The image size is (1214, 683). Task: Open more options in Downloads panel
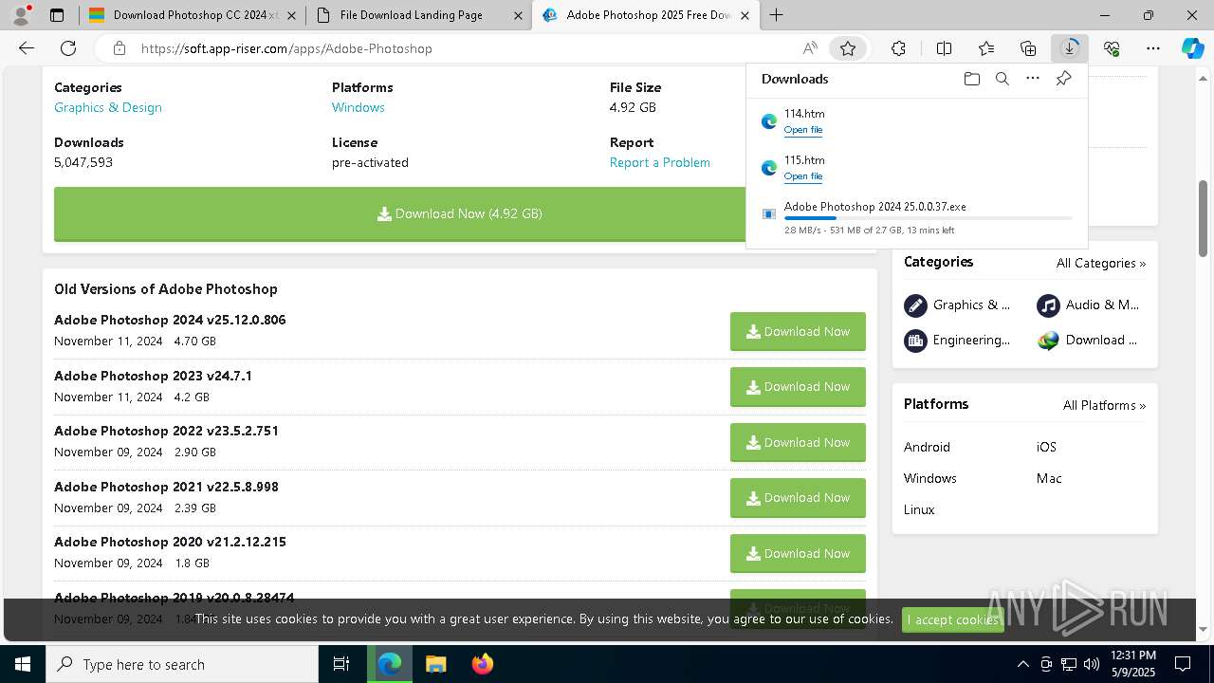click(x=1033, y=79)
